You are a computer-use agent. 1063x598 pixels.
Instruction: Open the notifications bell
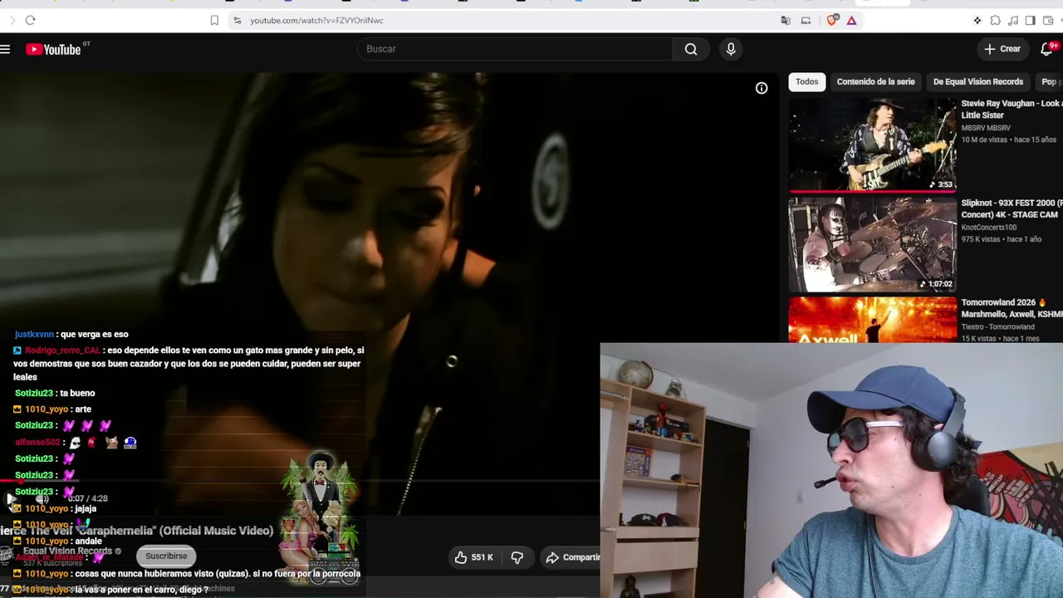pos(1047,49)
